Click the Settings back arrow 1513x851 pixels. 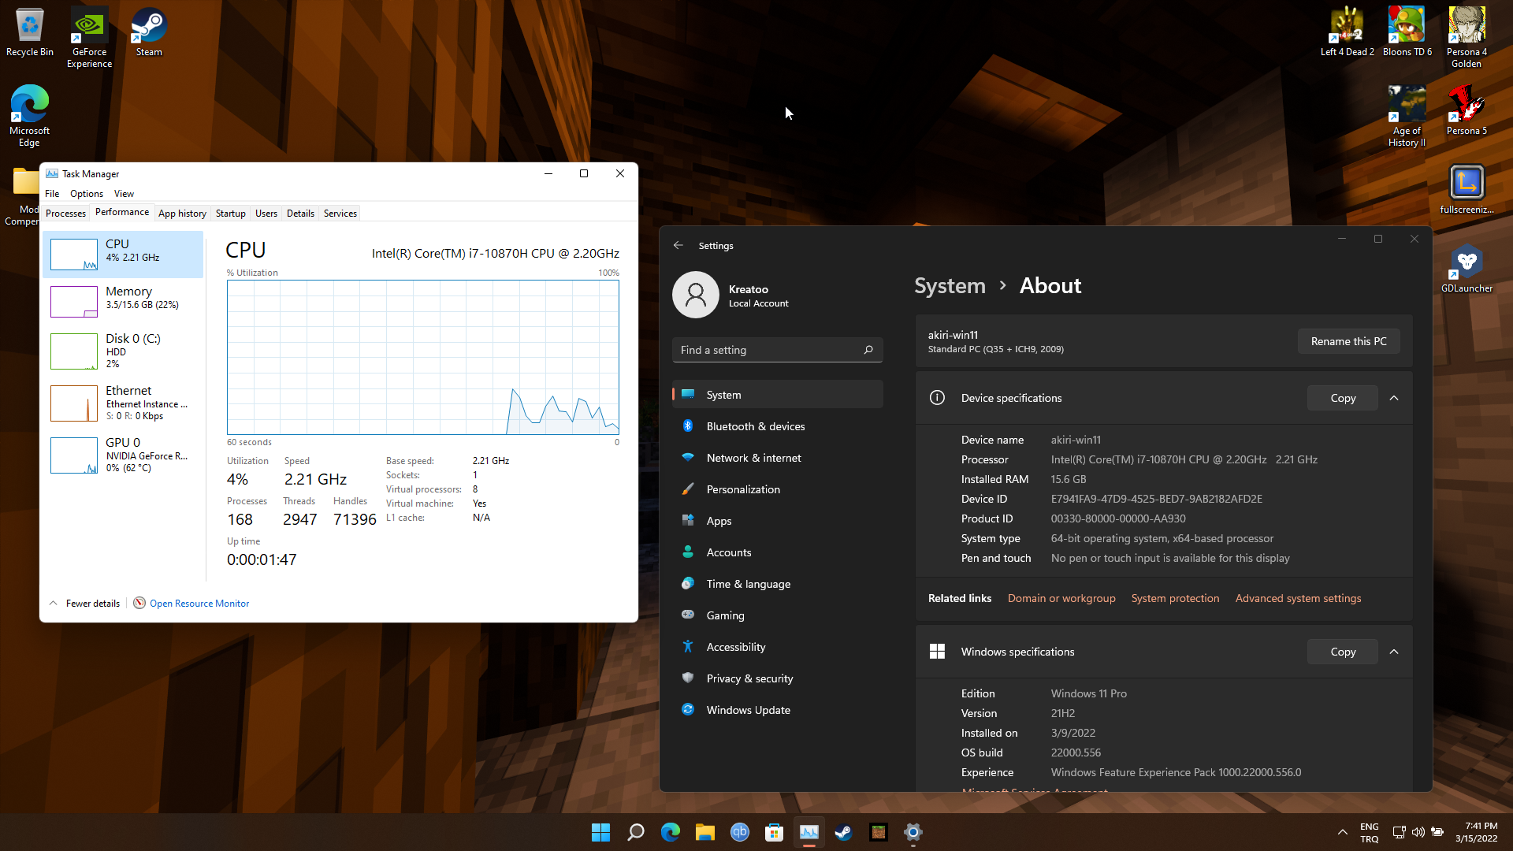(678, 245)
